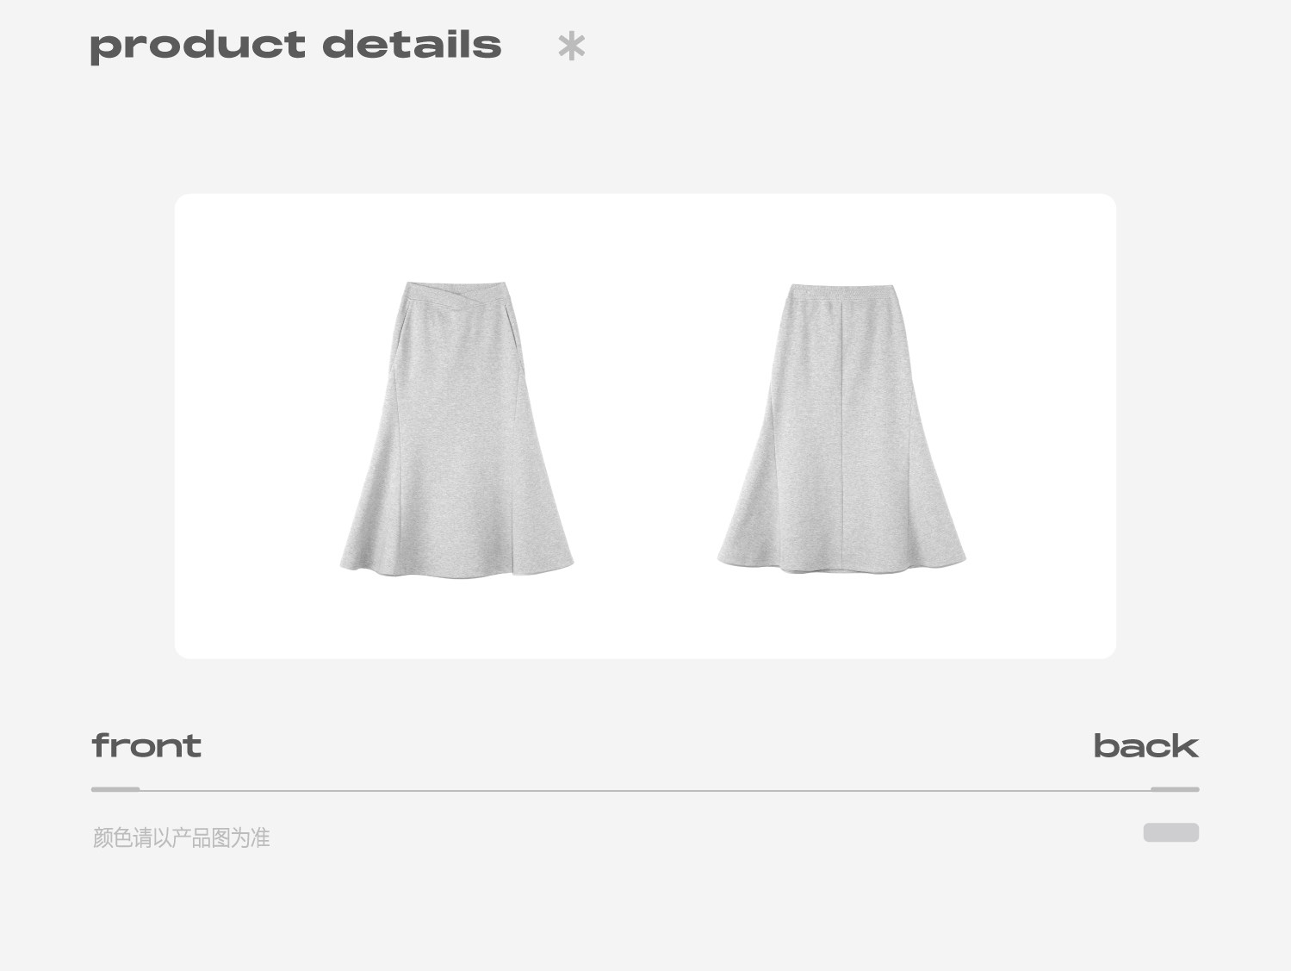Click the thick line segment under 'back'
This screenshot has width=1291, height=971.
1175,788
